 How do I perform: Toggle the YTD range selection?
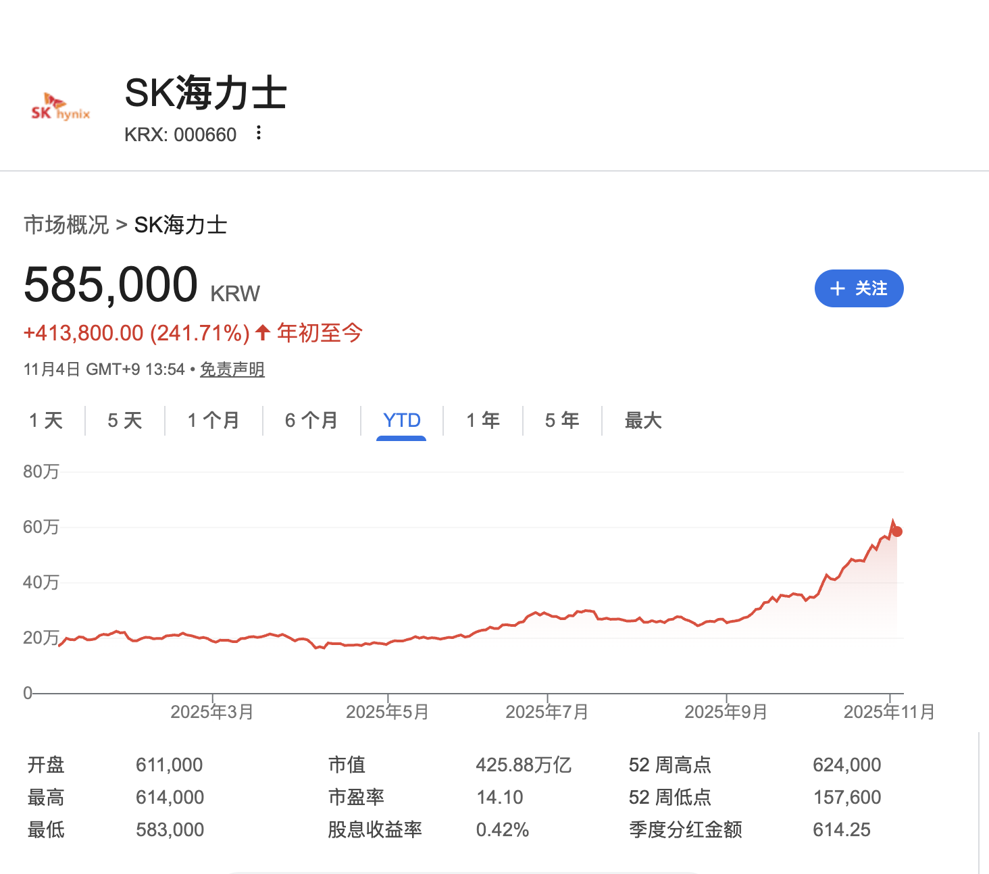coord(402,419)
